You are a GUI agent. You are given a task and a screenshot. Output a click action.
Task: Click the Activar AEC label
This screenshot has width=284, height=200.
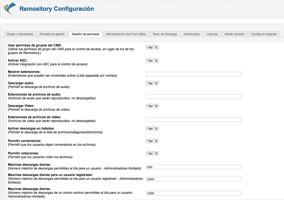click(18, 60)
